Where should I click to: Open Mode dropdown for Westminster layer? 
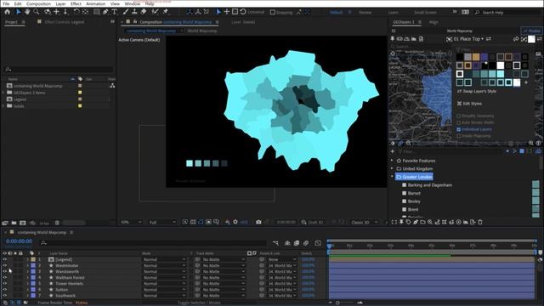164,265
